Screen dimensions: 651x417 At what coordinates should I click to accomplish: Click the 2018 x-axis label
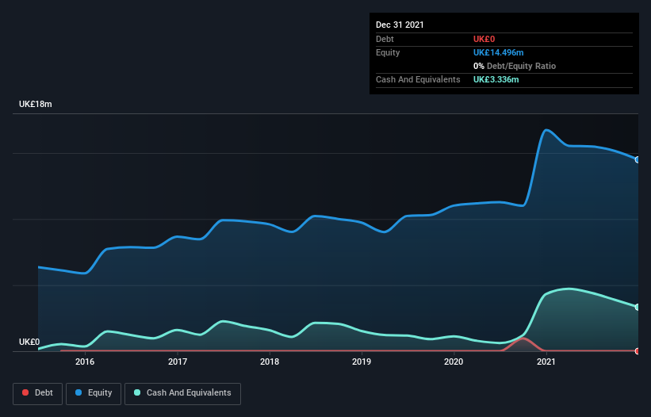(x=270, y=362)
